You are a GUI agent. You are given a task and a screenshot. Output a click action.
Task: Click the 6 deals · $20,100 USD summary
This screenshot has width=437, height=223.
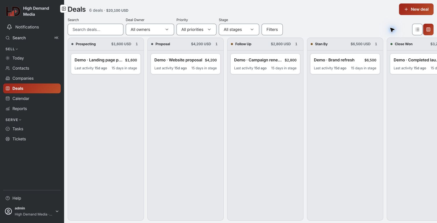(x=109, y=10)
